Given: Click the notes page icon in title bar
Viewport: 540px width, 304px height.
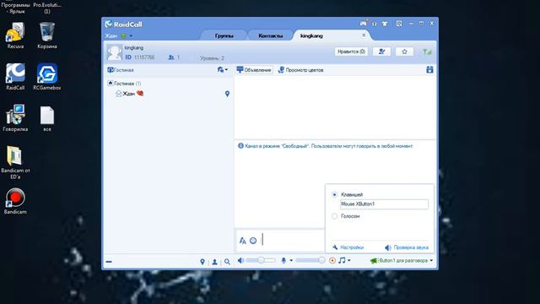Looking at the screenshot, I should click(399, 24).
